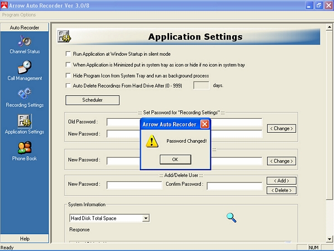The image size is (334, 251).
Task: Click the Delete user button
Action: click(281, 190)
